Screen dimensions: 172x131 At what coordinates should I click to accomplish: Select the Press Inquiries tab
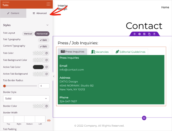coord(72,52)
